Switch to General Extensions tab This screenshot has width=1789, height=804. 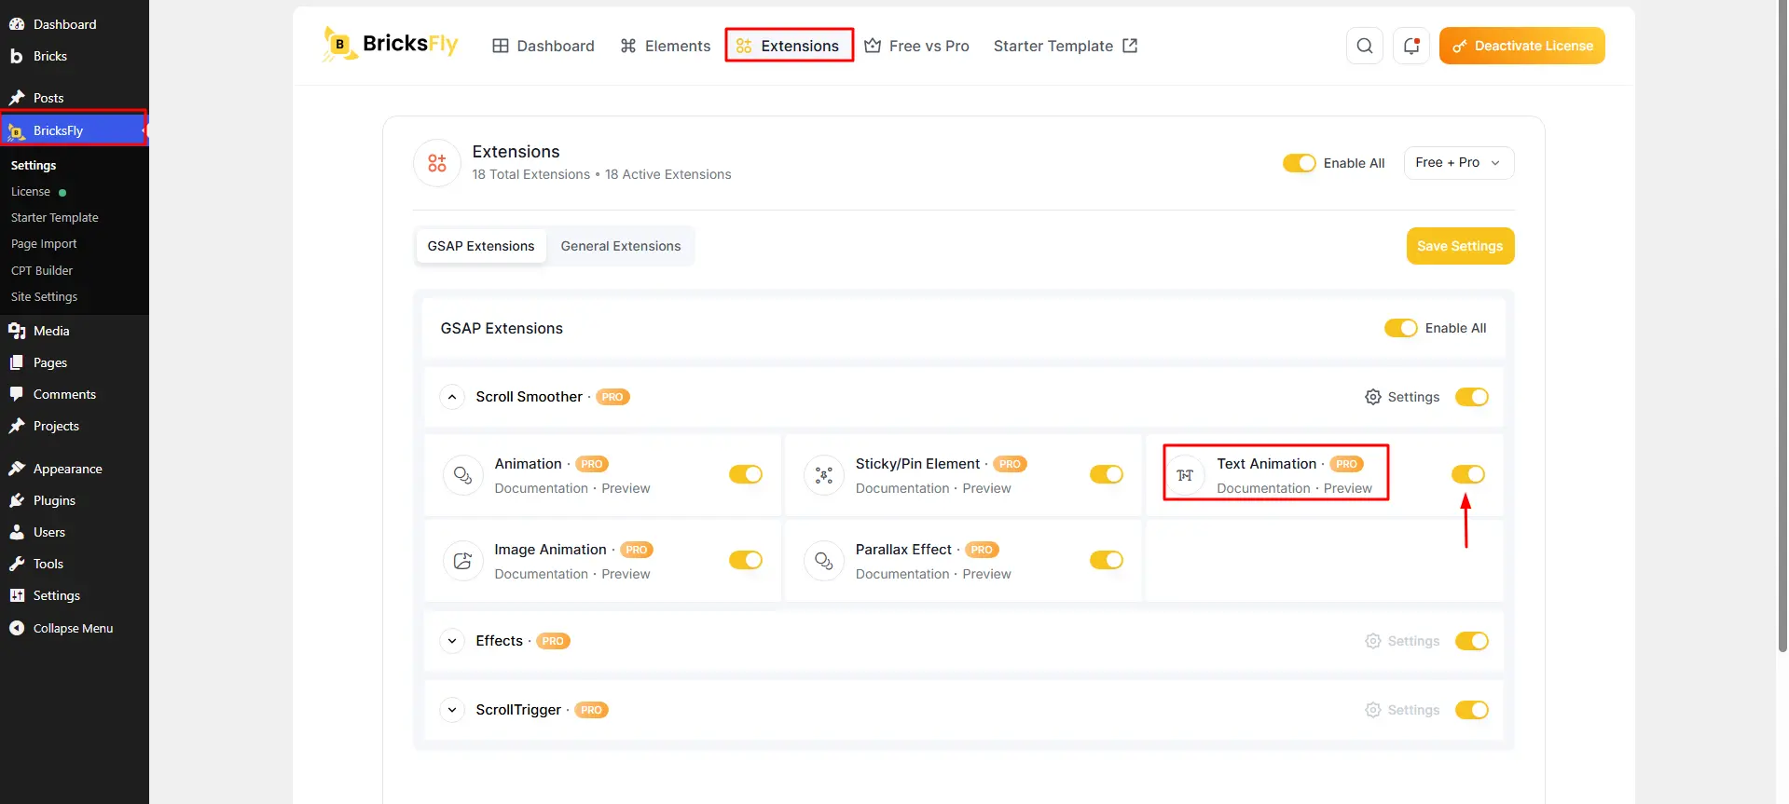click(x=620, y=246)
